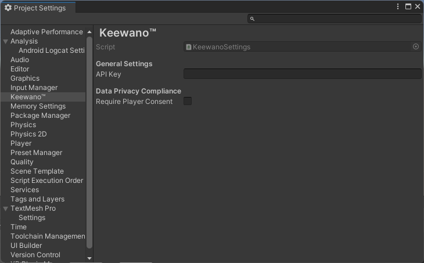
Task: Switch to the Project Settings tab
Action: point(38,8)
